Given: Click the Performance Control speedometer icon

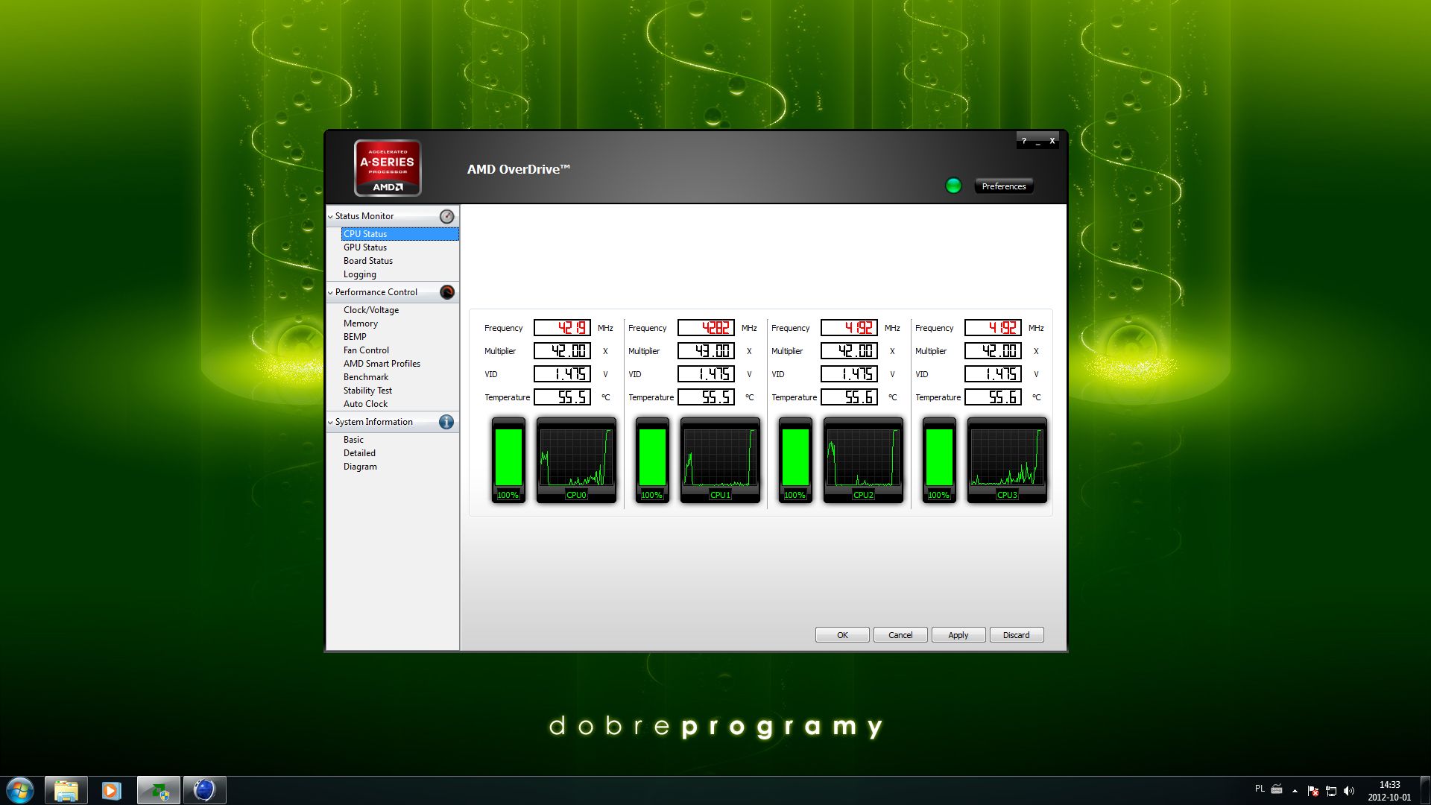Looking at the screenshot, I should (x=446, y=292).
